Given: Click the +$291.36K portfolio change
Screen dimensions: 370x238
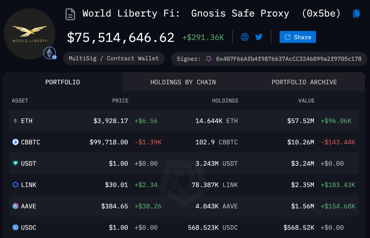Looking at the screenshot, I should coord(203,37).
